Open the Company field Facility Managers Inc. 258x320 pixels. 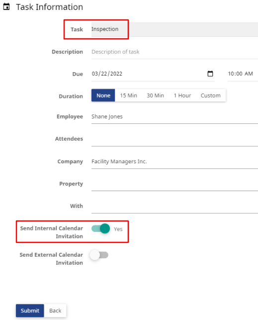[174, 161]
